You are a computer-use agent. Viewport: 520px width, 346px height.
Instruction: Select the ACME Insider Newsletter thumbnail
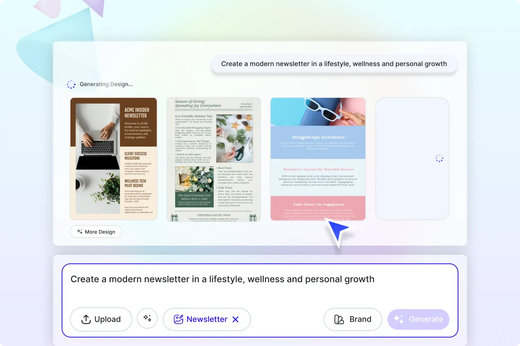[113, 159]
